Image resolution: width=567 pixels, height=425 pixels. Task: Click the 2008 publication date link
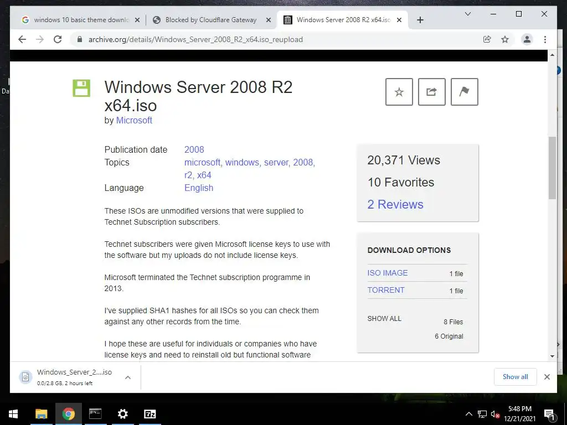[194, 149]
